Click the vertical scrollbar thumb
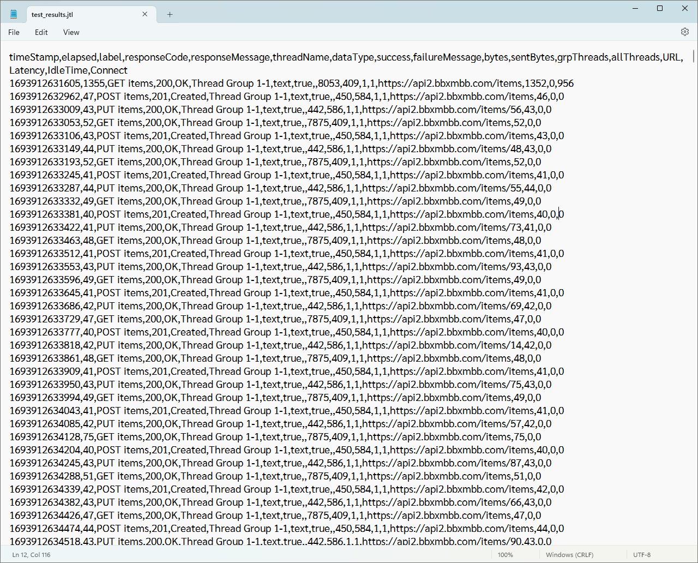The image size is (698, 563). (x=694, y=56)
